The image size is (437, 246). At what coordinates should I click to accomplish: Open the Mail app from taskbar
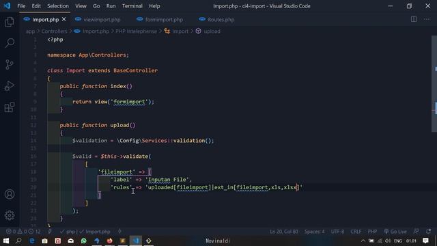(x=71, y=241)
